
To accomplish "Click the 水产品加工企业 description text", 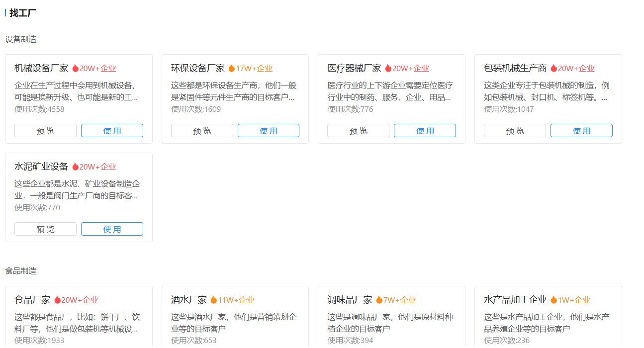I will click(547, 323).
